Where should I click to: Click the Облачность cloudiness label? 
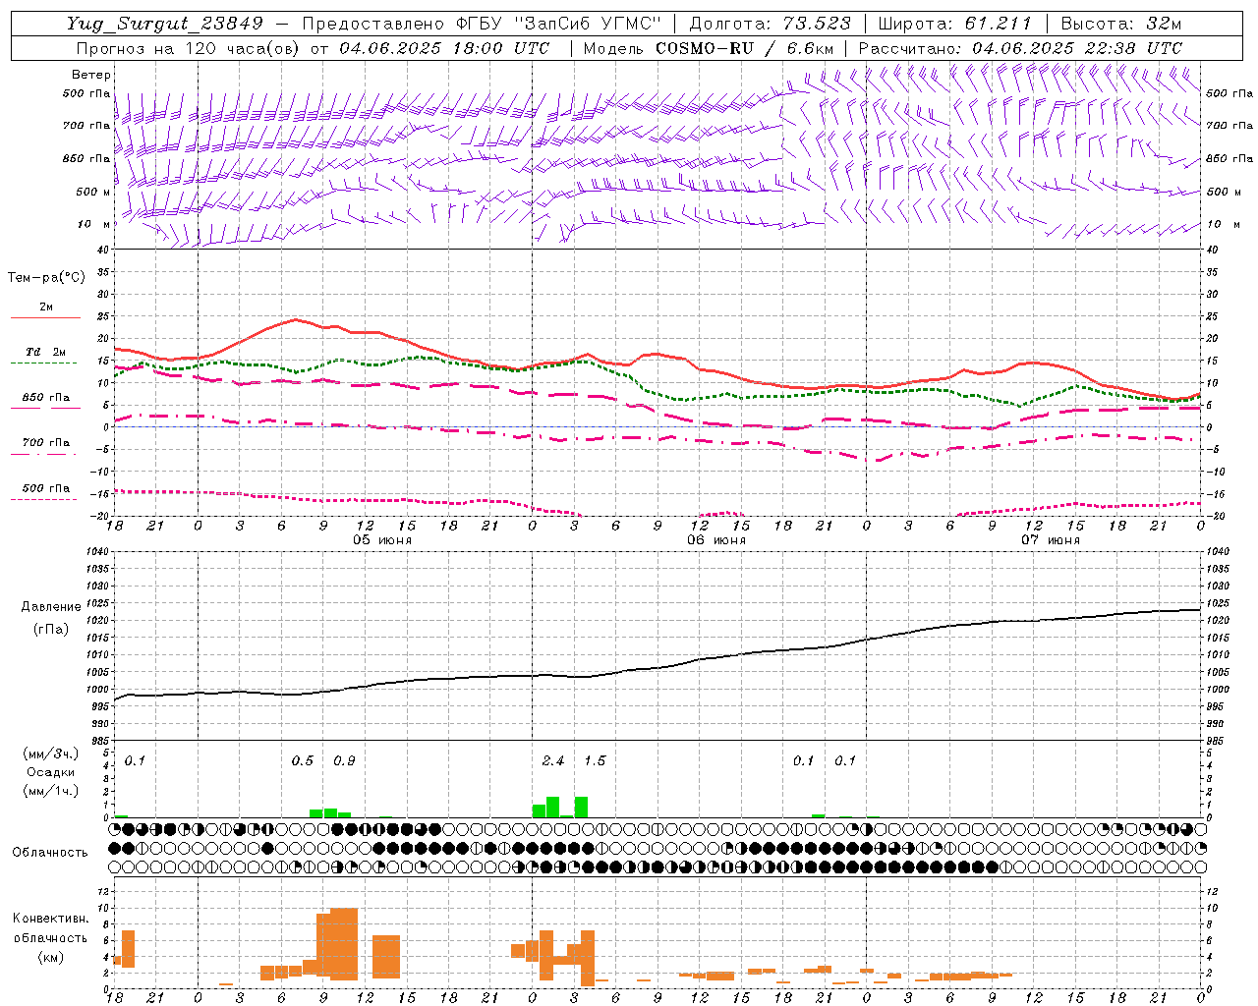coord(50,852)
